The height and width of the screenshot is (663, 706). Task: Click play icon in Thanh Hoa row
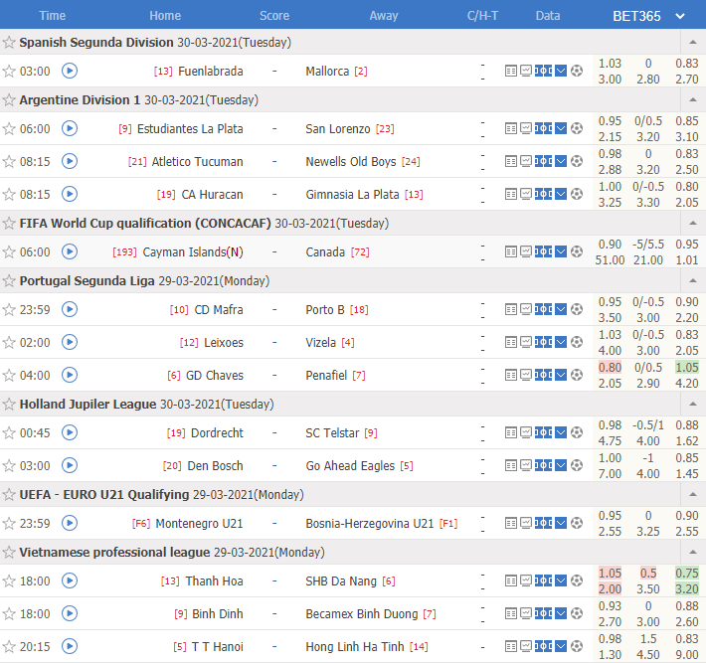pyautogui.click(x=70, y=580)
